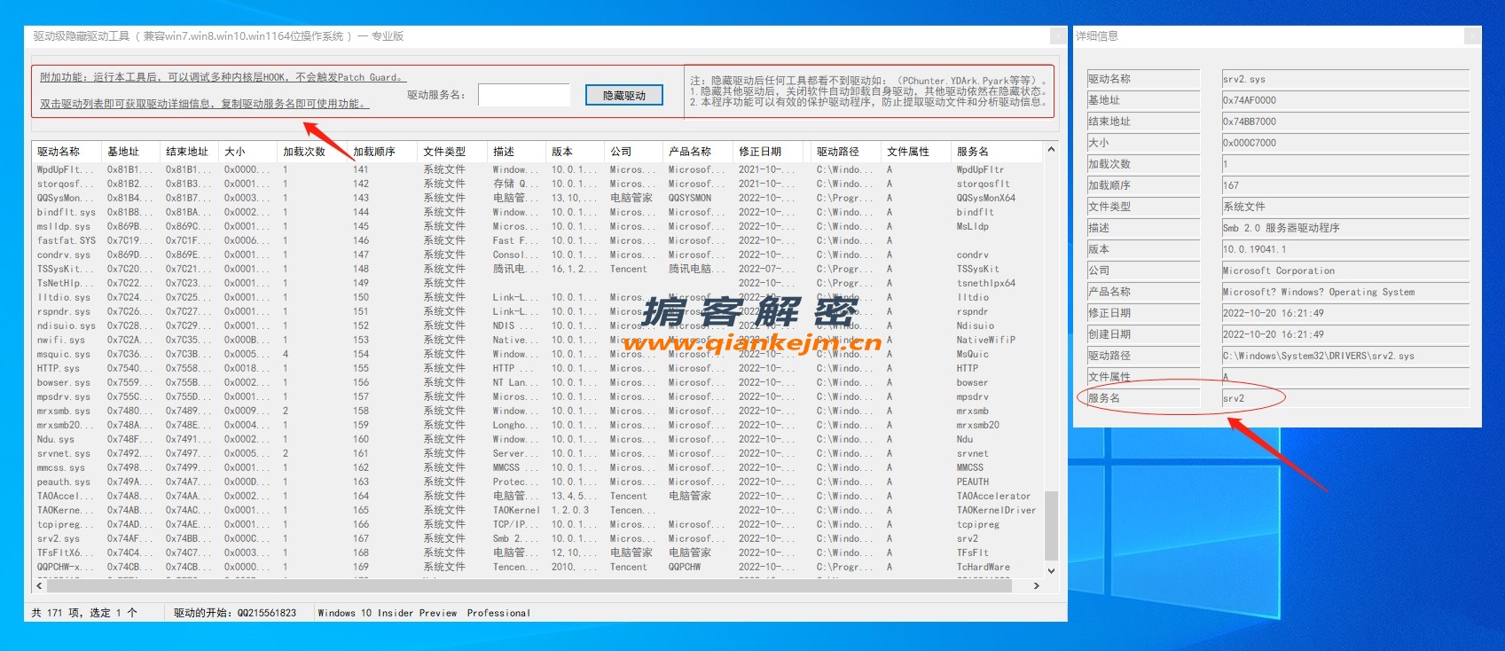Select the rspndr.sys driver row
1505x651 pixels.
click(538, 311)
